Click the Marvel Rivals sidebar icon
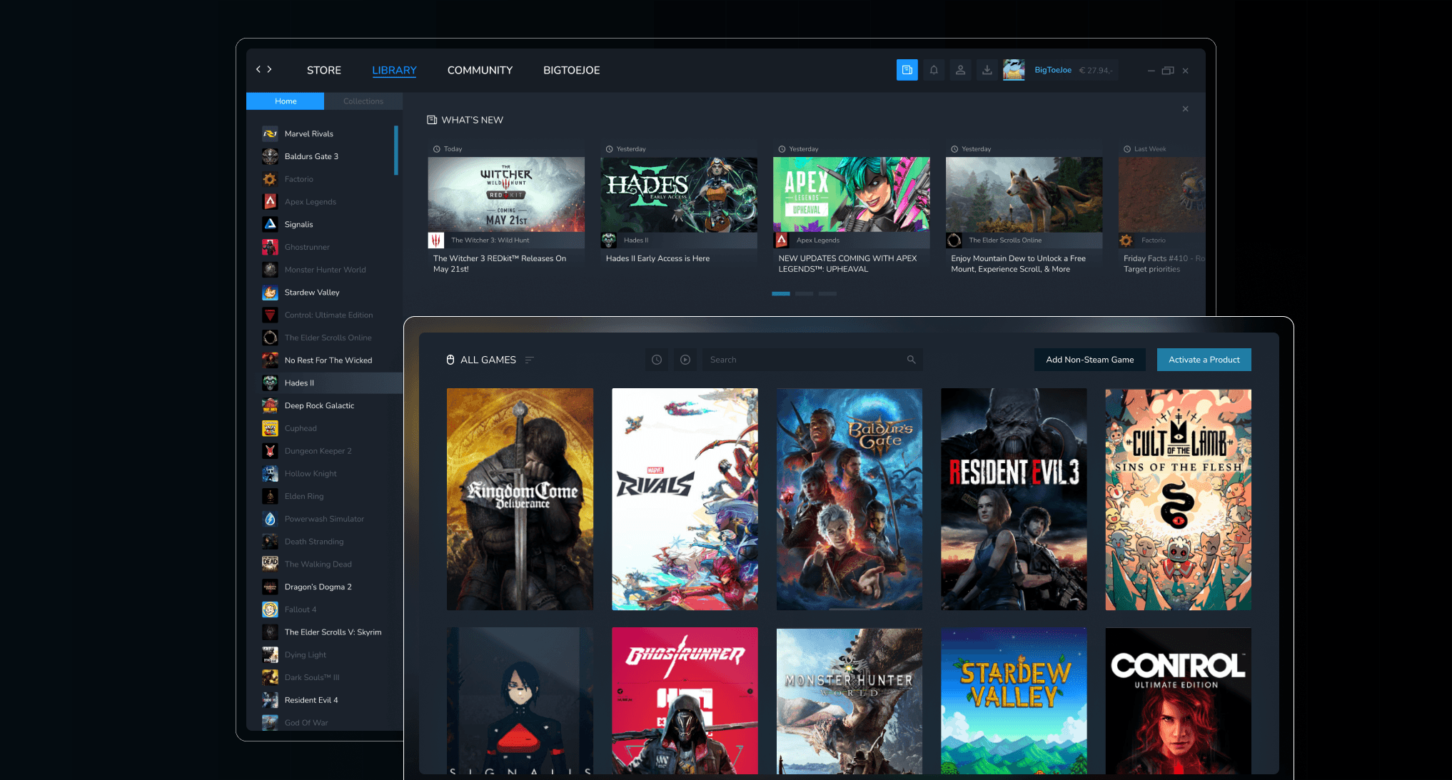The image size is (1452, 780). [270, 133]
